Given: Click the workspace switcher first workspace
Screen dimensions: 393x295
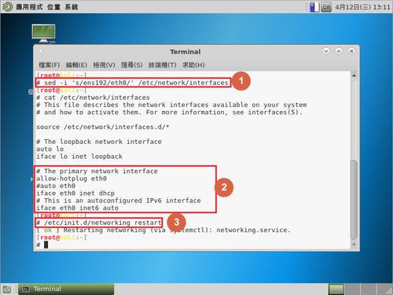Looking at the screenshot, I should pos(336,289).
